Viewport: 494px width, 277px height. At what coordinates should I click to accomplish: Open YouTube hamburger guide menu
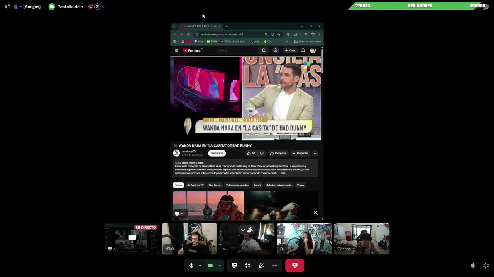coord(176,50)
